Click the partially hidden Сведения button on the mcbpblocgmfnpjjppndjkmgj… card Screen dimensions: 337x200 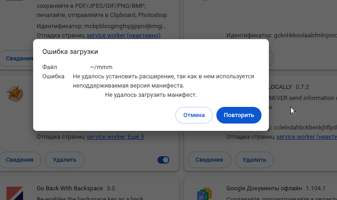pyautogui.click(x=17, y=58)
